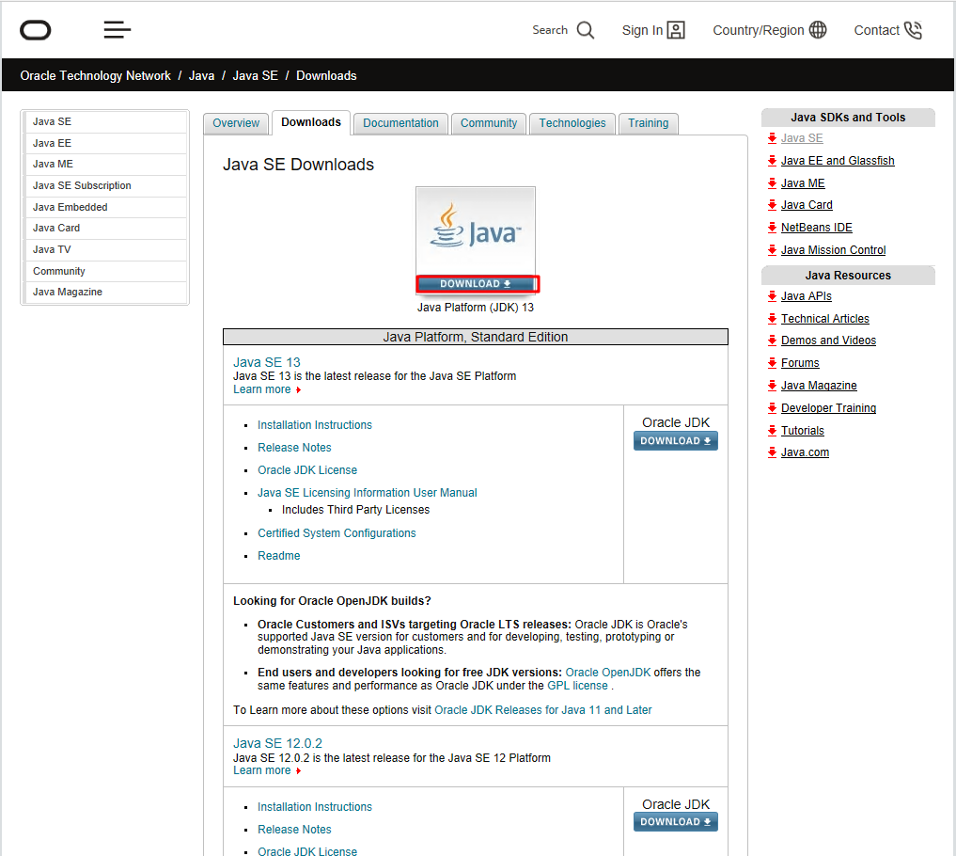Image resolution: width=956 pixels, height=856 pixels.
Task: Click the GPL license link
Action: (577, 686)
